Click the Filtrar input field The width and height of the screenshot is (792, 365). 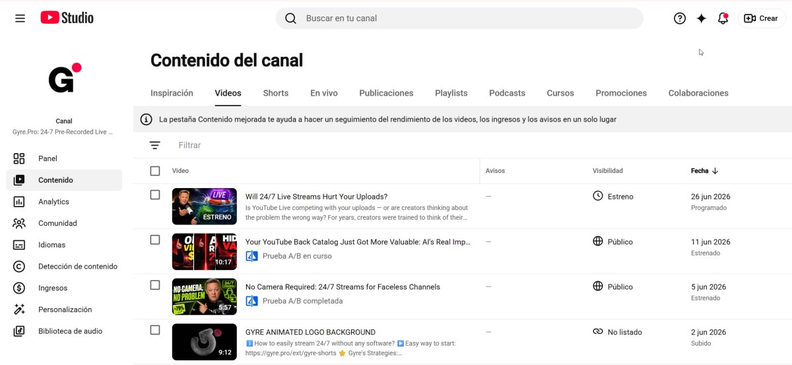189,145
